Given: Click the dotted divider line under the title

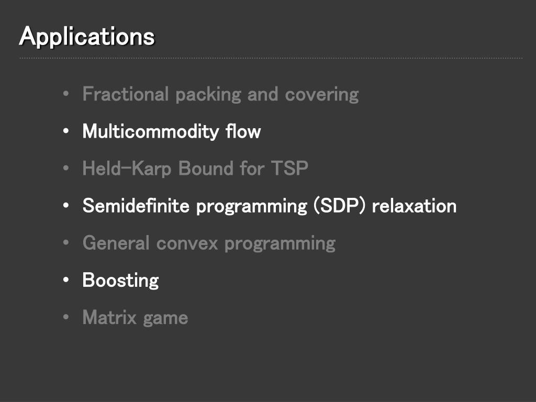Looking at the screenshot, I should pos(271,58).
